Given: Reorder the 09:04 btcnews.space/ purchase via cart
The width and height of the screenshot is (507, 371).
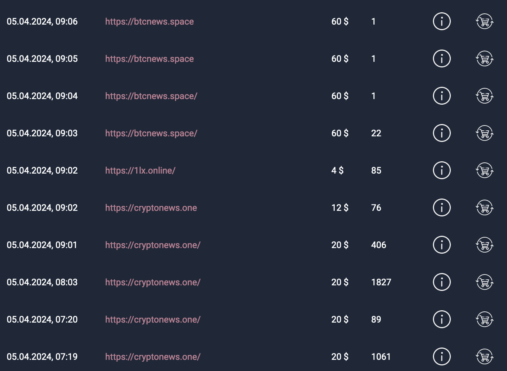Looking at the screenshot, I should click(x=485, y=96).
